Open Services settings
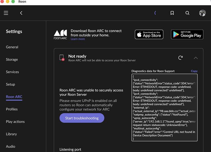The width and height of the screenshot is (211, 152). point(12,72)
